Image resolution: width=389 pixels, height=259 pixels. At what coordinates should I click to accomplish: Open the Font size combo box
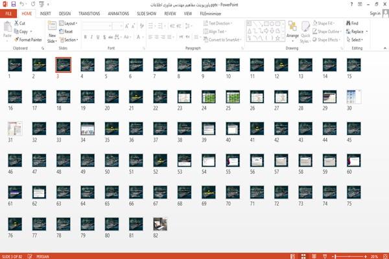(x=117, y=26)
